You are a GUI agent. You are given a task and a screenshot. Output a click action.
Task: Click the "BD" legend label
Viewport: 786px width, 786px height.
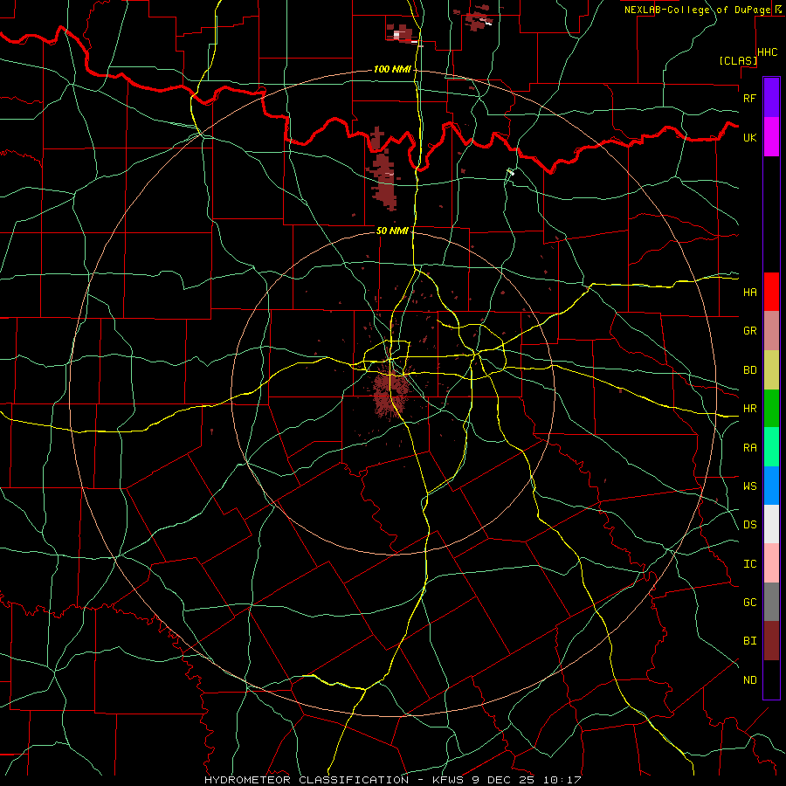[x=749, y=370]
